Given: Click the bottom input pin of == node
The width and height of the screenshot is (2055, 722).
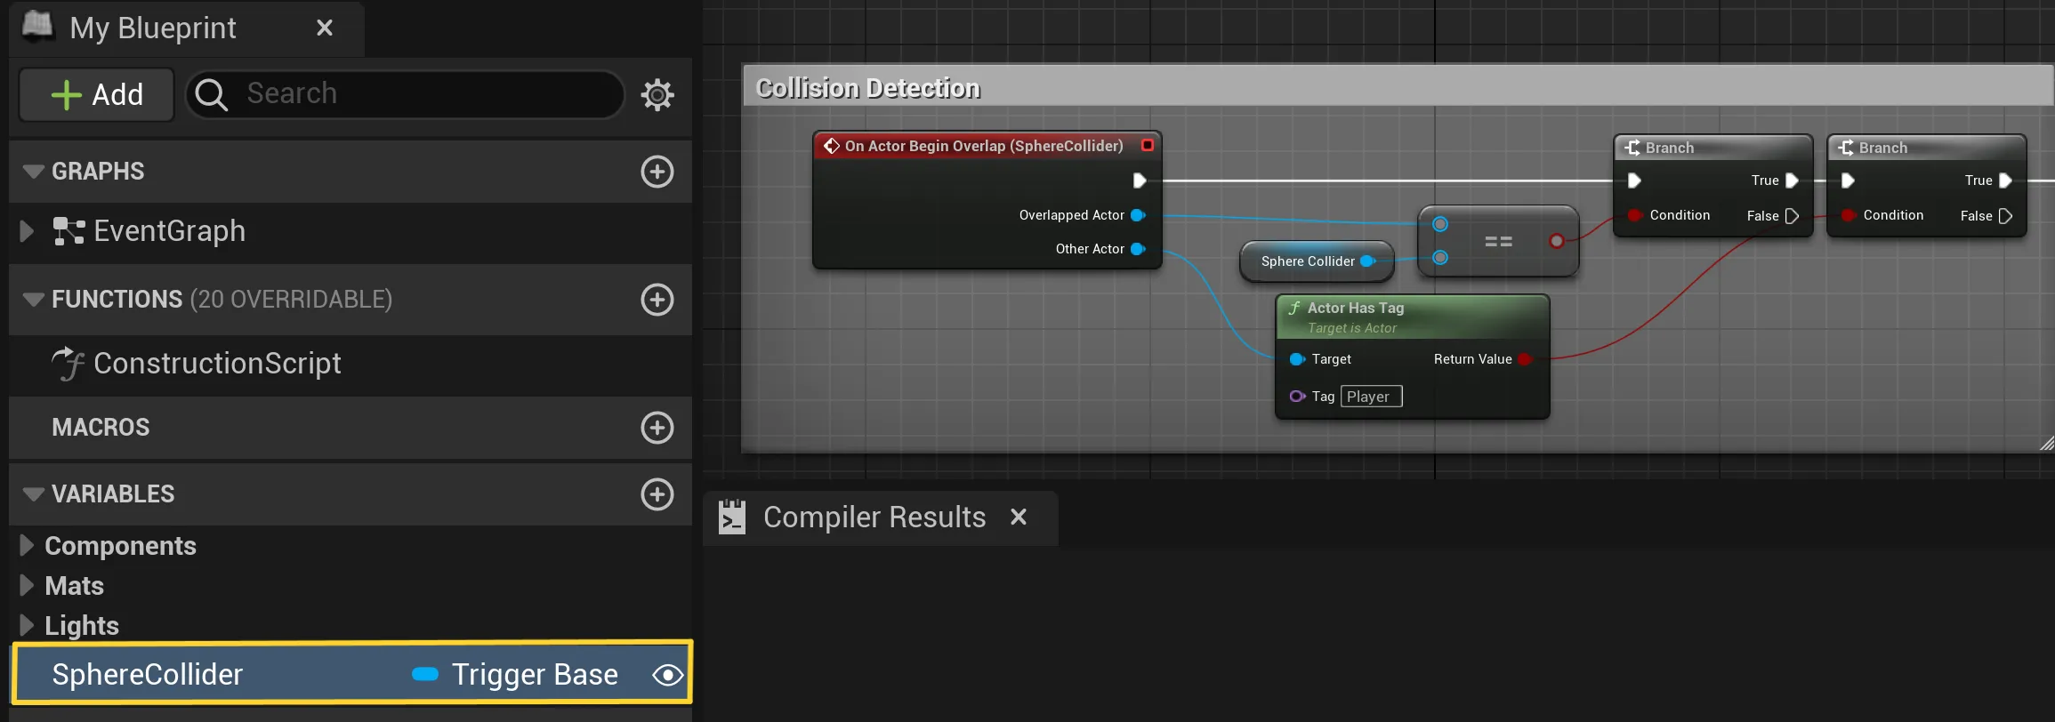Looking at the screenshot, I should [x=1440, y=258].
